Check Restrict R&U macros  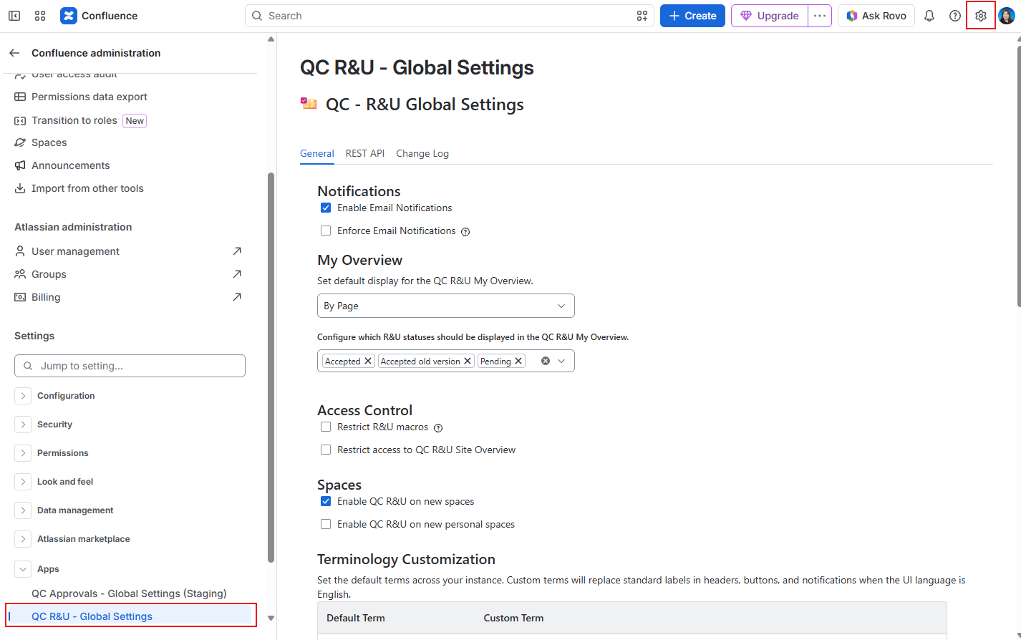pyautogui.click(x=326, y=427)
